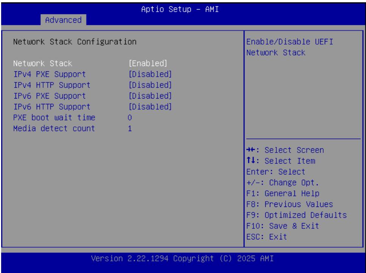
Task: Click the IPv6 HTTP Support label
Action: (52, 107)
